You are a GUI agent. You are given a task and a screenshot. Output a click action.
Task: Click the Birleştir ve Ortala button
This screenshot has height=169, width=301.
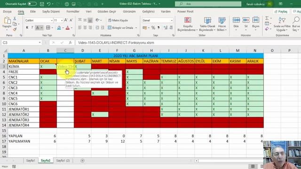pyautogui.click(x=120, y=28)
